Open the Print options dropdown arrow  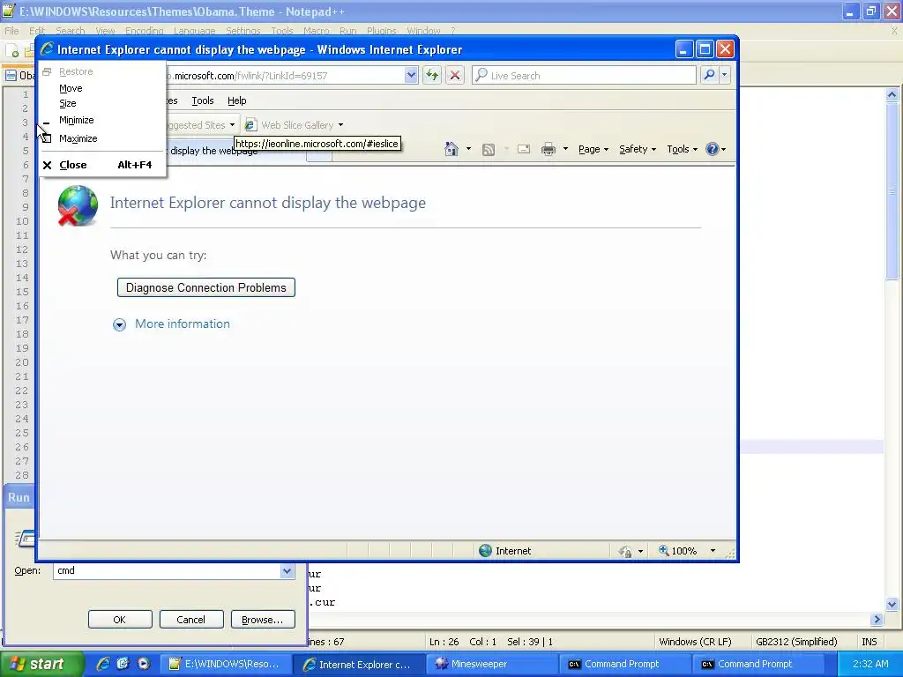(x=565, y=149)
